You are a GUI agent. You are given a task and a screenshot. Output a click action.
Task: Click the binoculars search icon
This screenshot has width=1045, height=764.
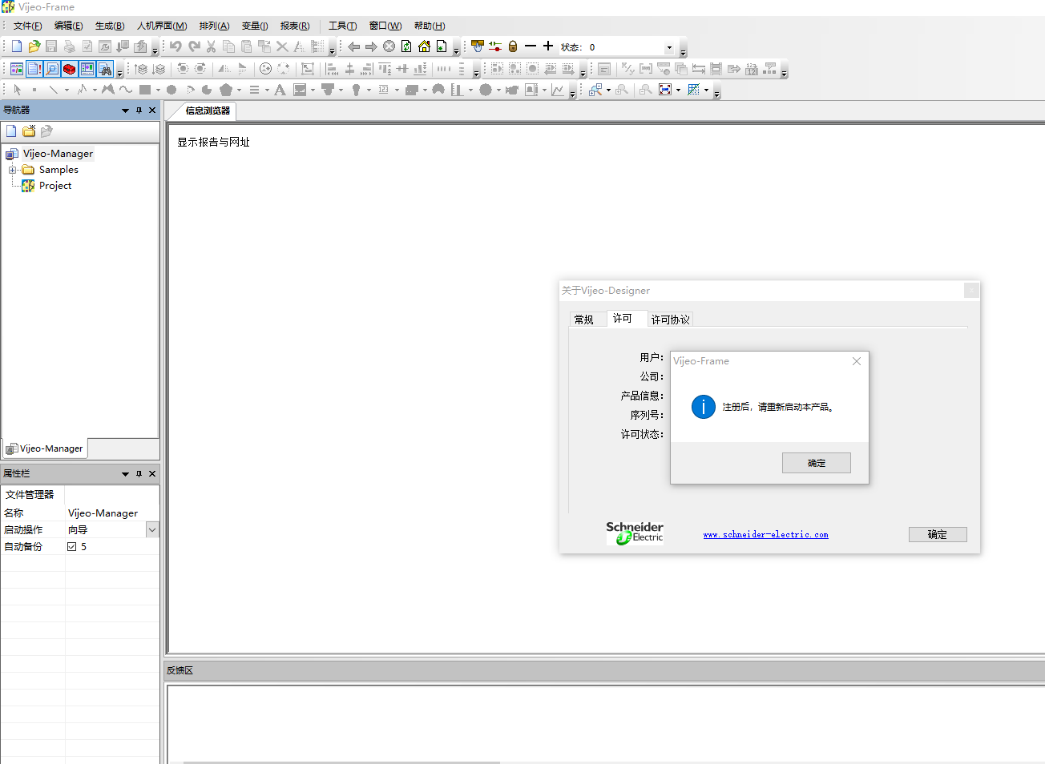tap(105, 69)
